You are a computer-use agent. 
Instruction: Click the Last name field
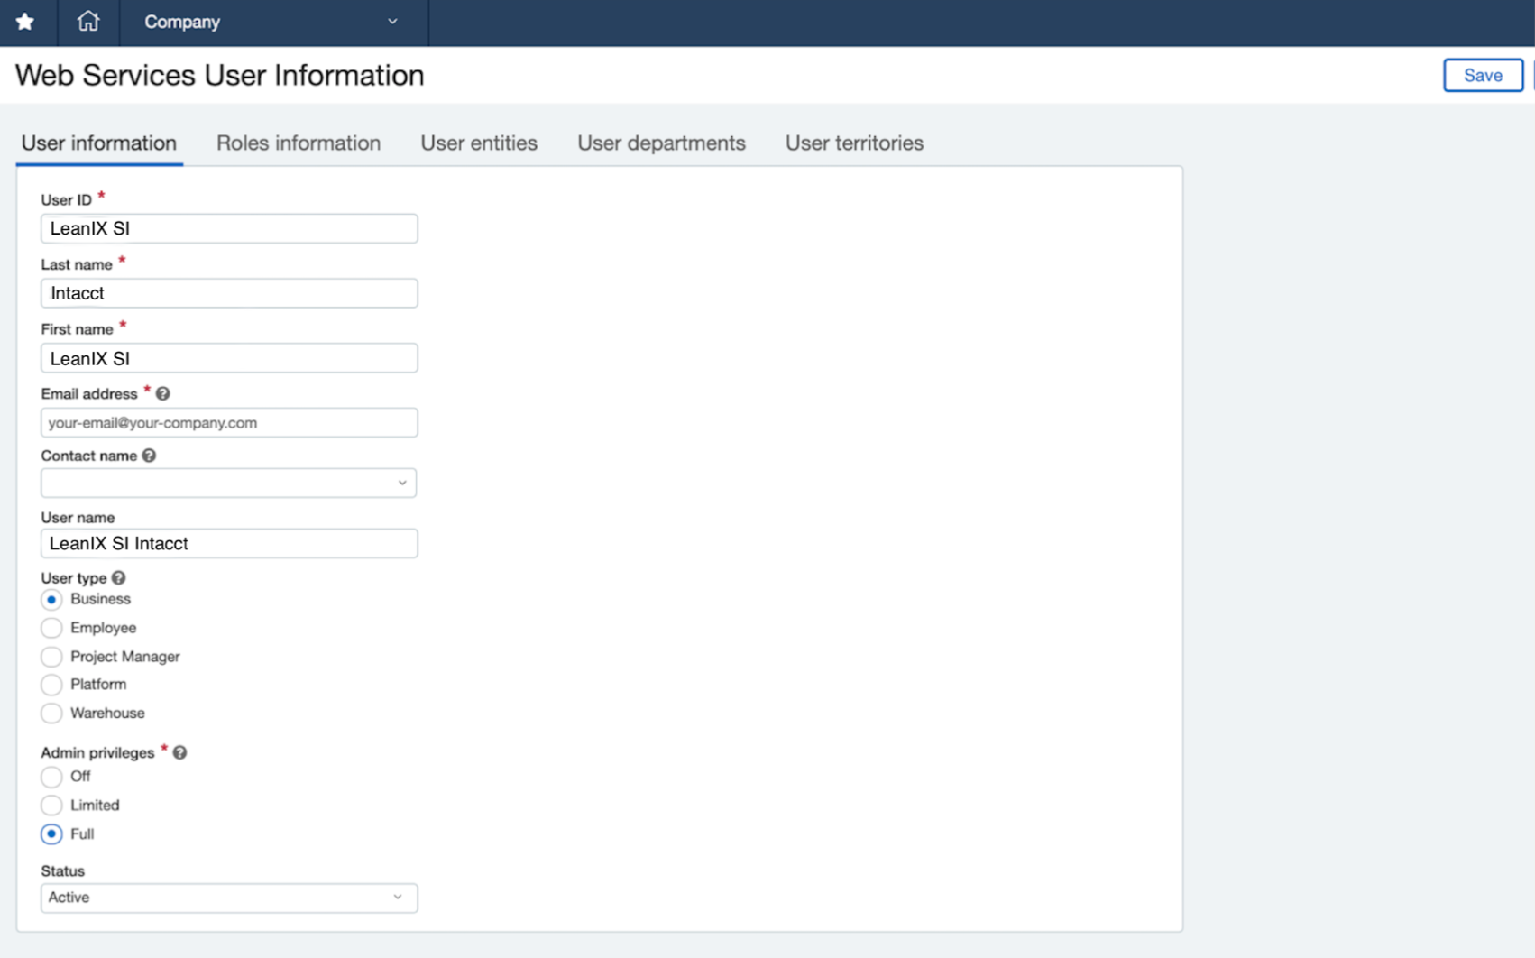point(229,293)
